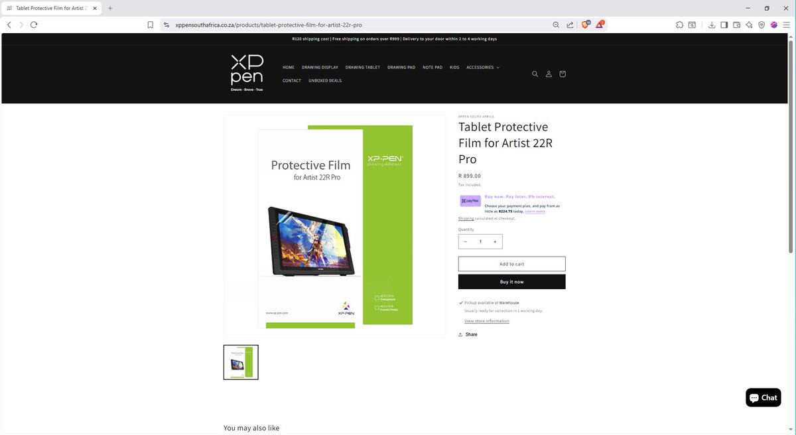Click the payflex logo badge
The width and height of the screenshot is (796, 435).
tap(470, 201)
